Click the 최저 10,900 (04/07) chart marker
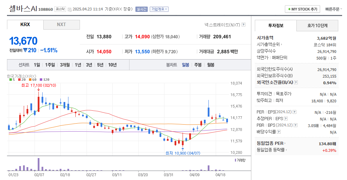The height and width of the screenshot is (180, 347). point(183,153)
